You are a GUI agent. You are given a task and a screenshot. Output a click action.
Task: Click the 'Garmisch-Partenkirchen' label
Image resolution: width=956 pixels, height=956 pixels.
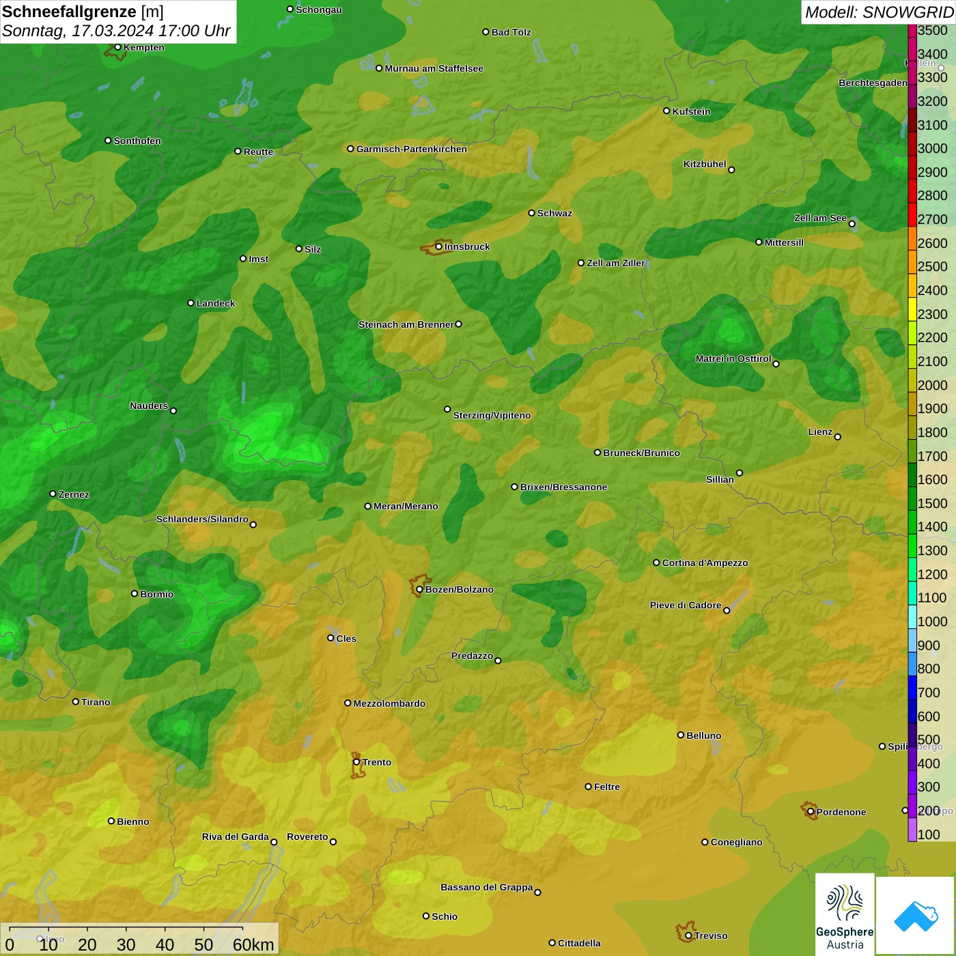(412, 149)
